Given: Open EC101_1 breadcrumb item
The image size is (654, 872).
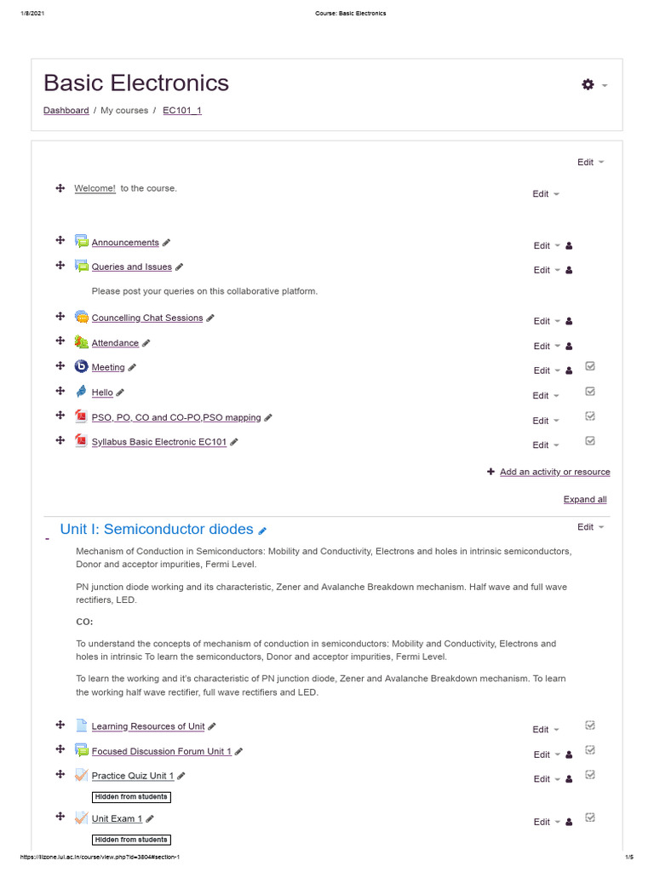Looking at the screenshot, I should point(181,111).
